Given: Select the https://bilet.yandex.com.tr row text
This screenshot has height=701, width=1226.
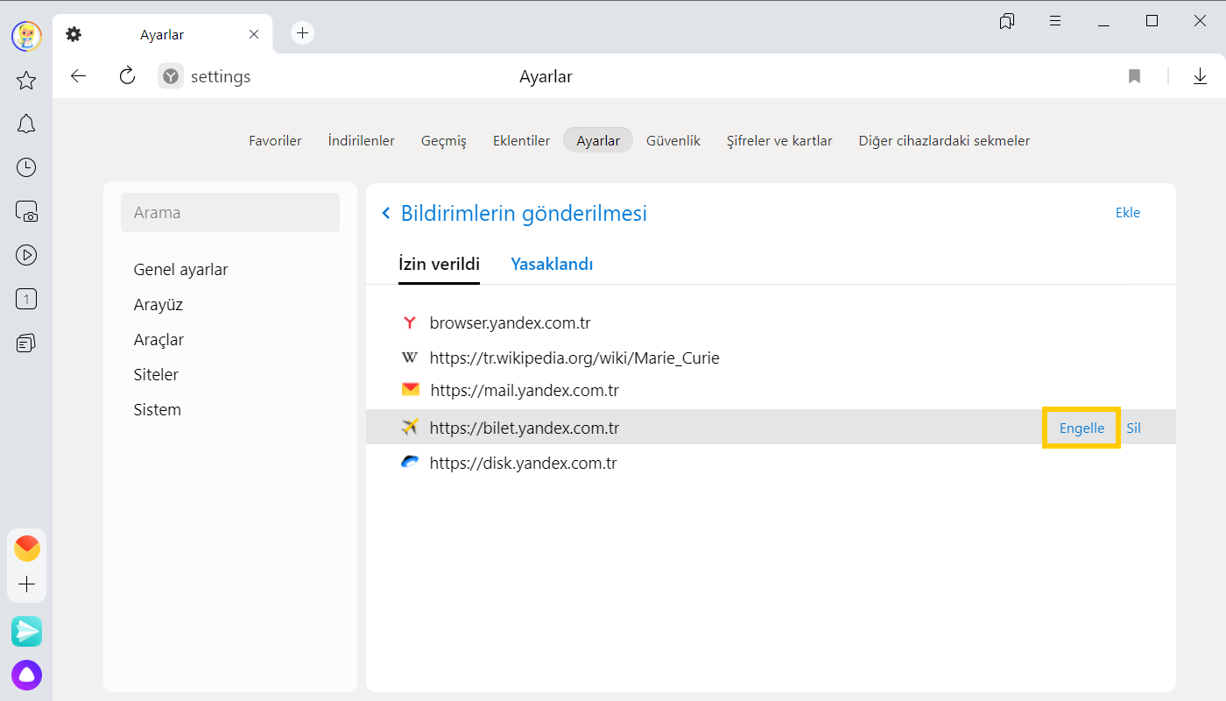Looking at the screenshot, I should pyautogui.click(x=525, y=428).
